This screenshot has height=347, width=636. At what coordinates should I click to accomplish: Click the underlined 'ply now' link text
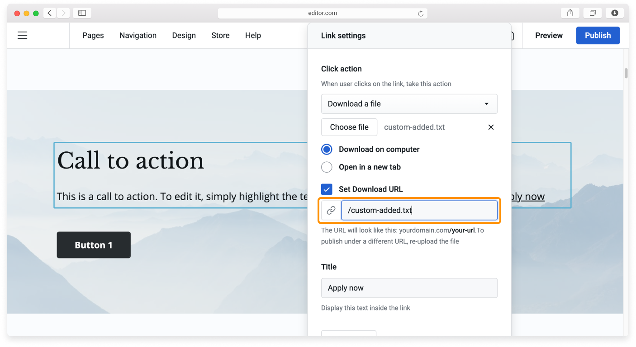[528, 197]
